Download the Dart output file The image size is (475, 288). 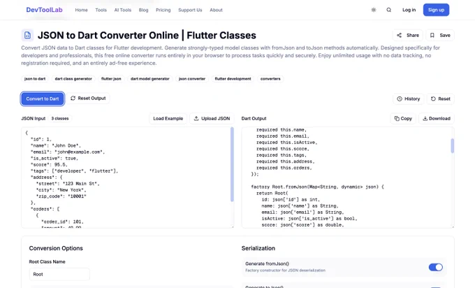437,119
